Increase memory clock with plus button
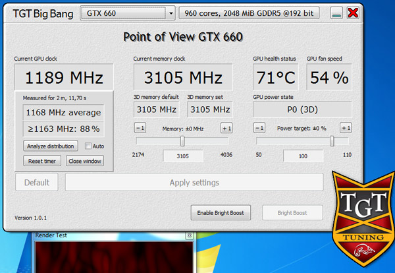Image resolution: width=395 pixels, height=273 pixels. point(226,128)
